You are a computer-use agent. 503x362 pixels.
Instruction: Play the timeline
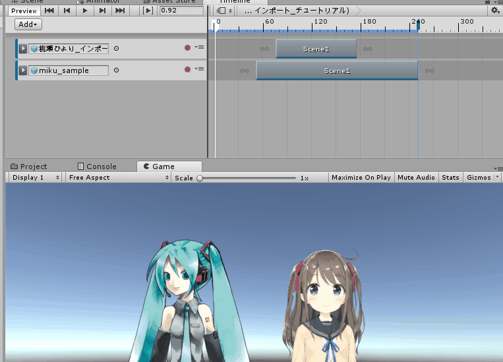click(84, 11)
